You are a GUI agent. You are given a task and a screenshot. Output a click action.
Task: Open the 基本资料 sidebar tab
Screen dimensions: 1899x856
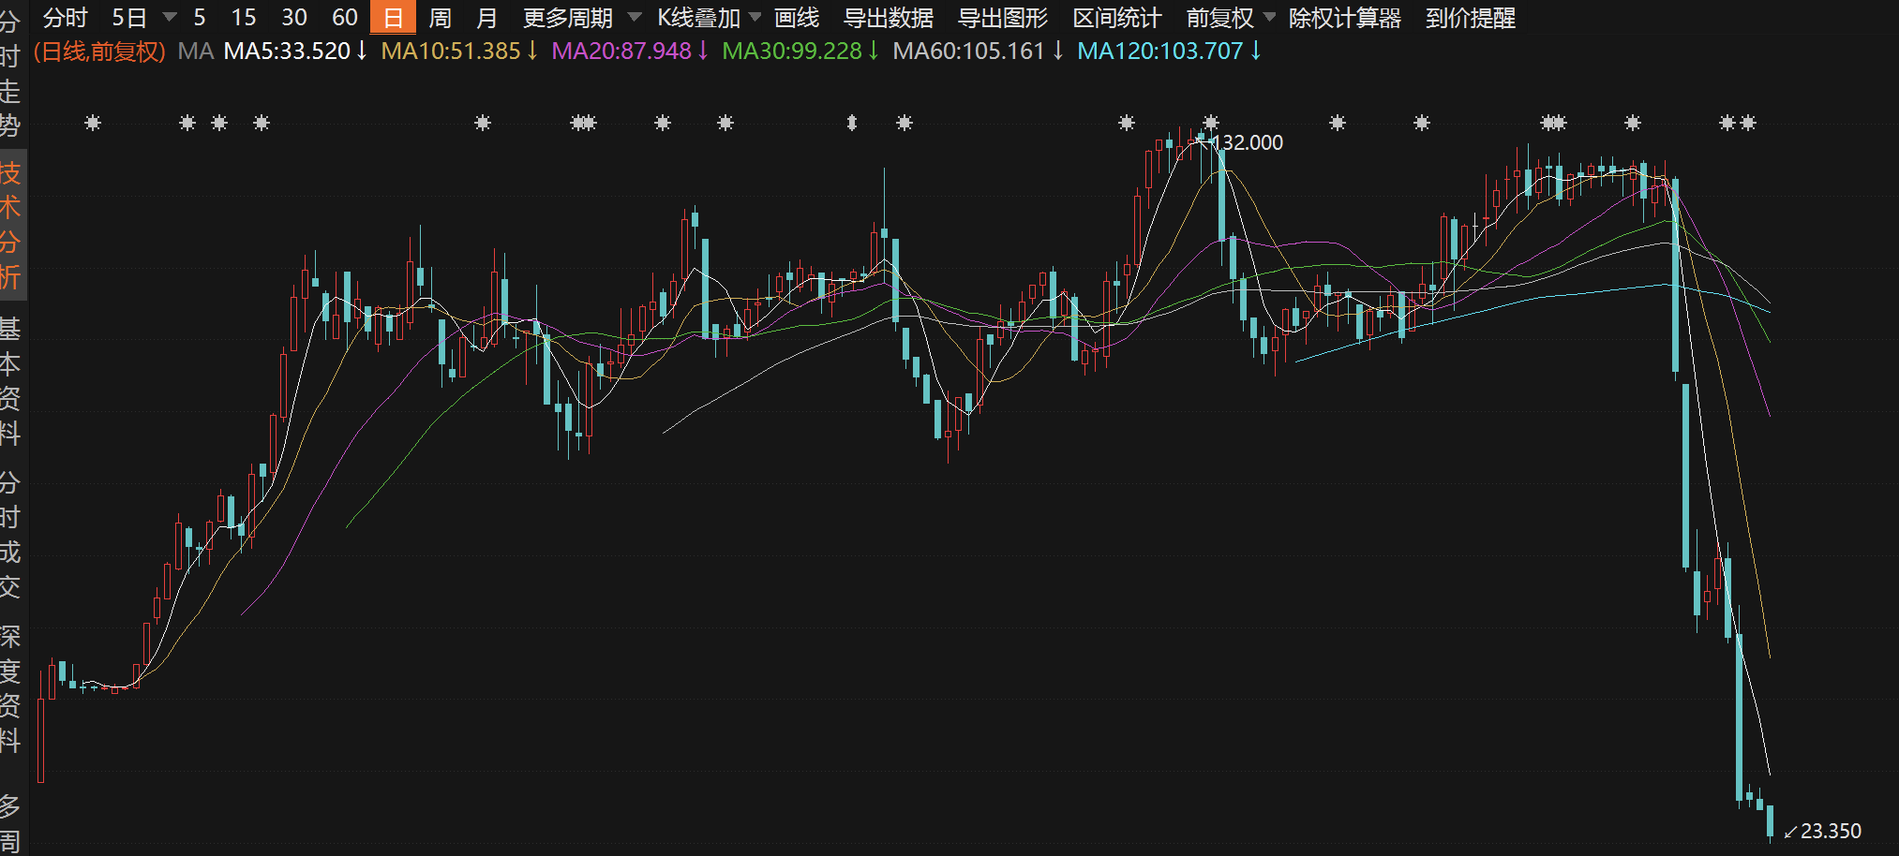[x=10, y=380]
